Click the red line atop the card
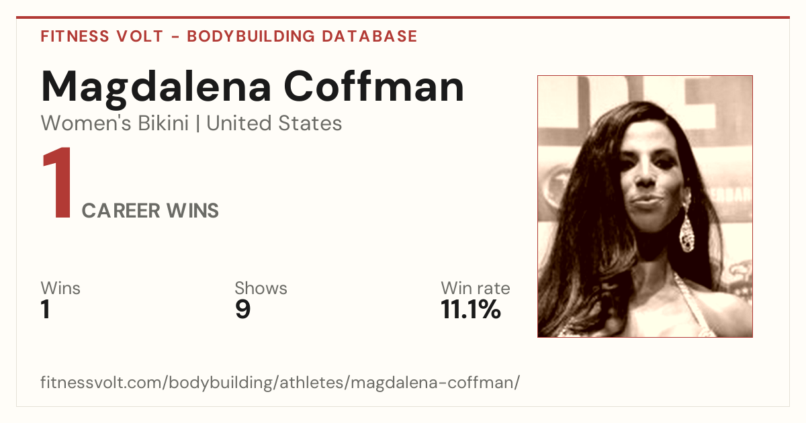The width and height of the screenshot is (806, 423). [x=403, y=17]
